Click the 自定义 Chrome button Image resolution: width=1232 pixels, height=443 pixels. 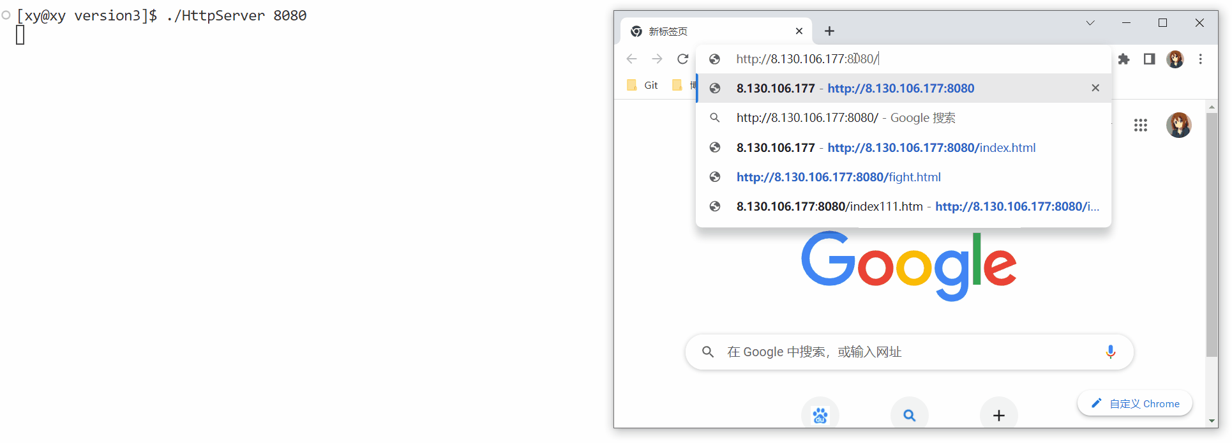[1135, 403]
